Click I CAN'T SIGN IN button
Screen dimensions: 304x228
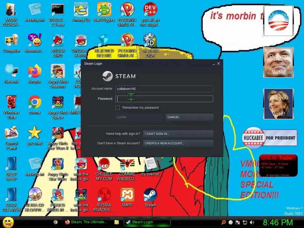[178, 134]
